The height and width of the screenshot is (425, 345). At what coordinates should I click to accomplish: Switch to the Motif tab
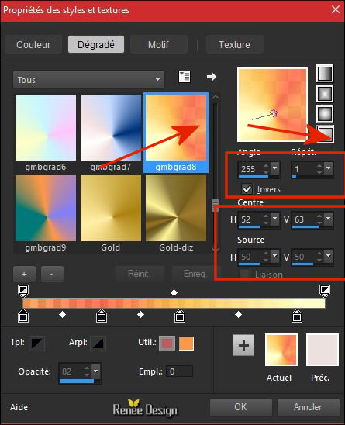pyautogui.click(x=159, y=44)
